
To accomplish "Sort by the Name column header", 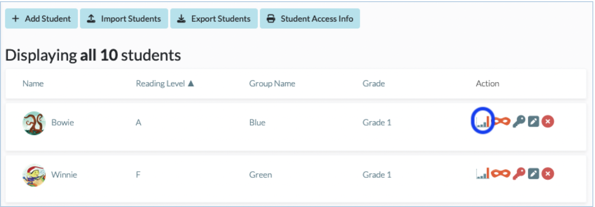I will coord(33,83).
